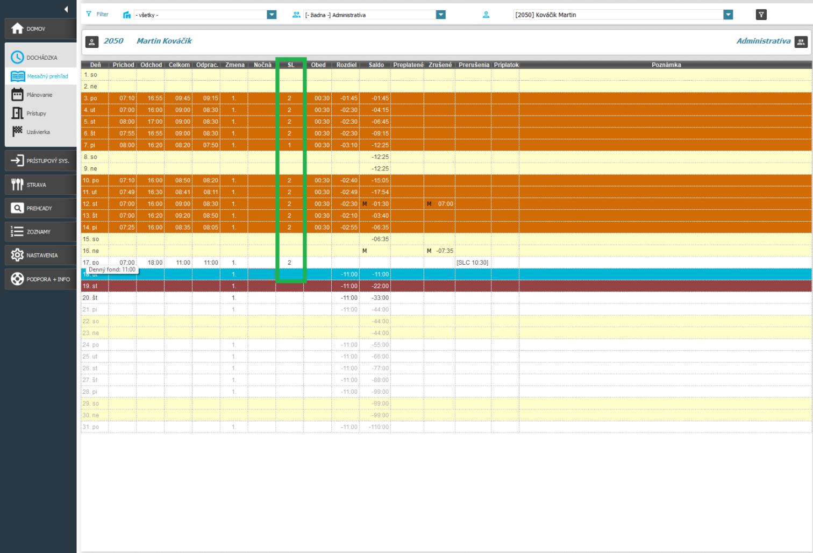Expand the '- všetky -' dropdown arrow
Image resolution: width=813 pixels, height=553 pixels.
click(x=272, y=15)
